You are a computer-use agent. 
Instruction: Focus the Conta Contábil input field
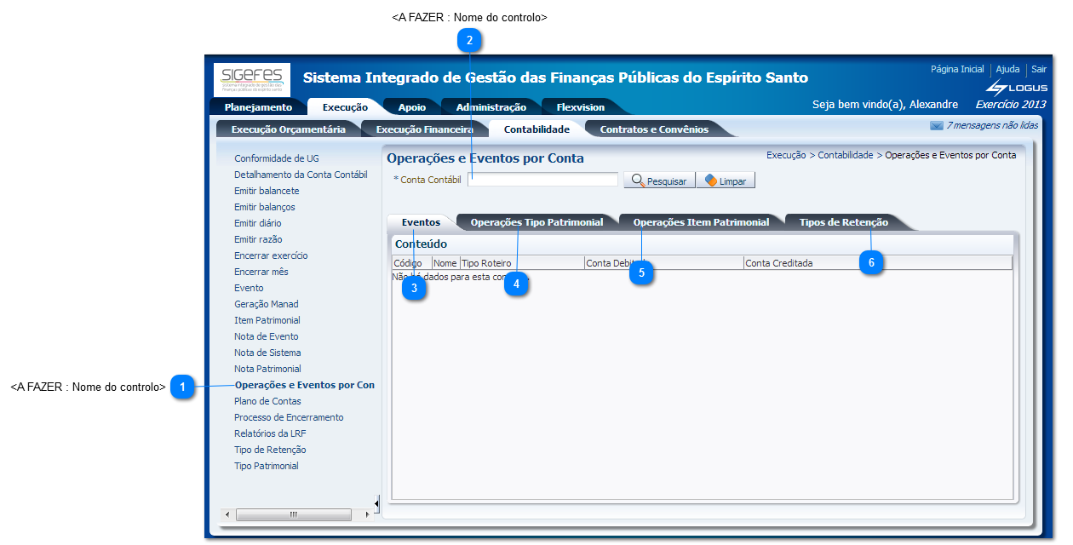[x=542, y=180]
